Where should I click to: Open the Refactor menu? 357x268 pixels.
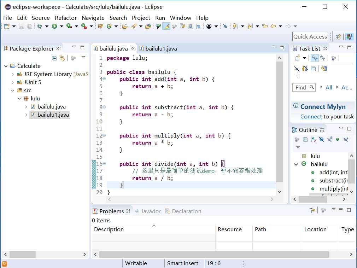(66, 18)
